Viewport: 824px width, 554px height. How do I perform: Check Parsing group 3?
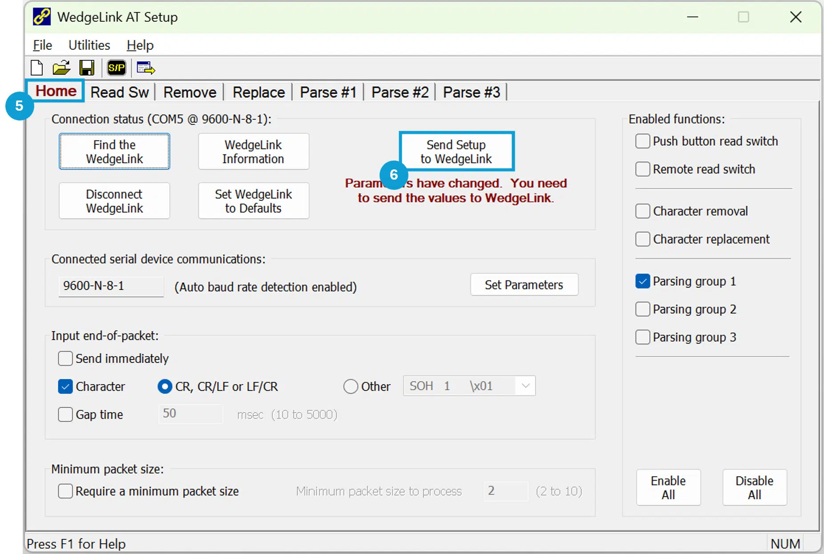tap(642, 337)
